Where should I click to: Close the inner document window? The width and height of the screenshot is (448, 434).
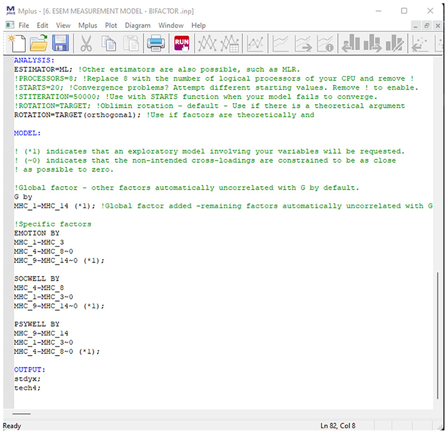tap(438, 26)
